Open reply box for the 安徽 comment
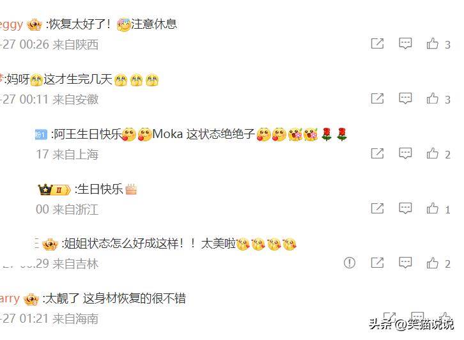The width and height of the screenshot is (464, 340). (x=405, y=98)
